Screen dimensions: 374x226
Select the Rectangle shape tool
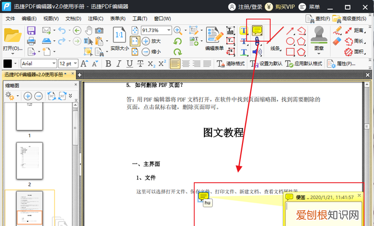290,52
